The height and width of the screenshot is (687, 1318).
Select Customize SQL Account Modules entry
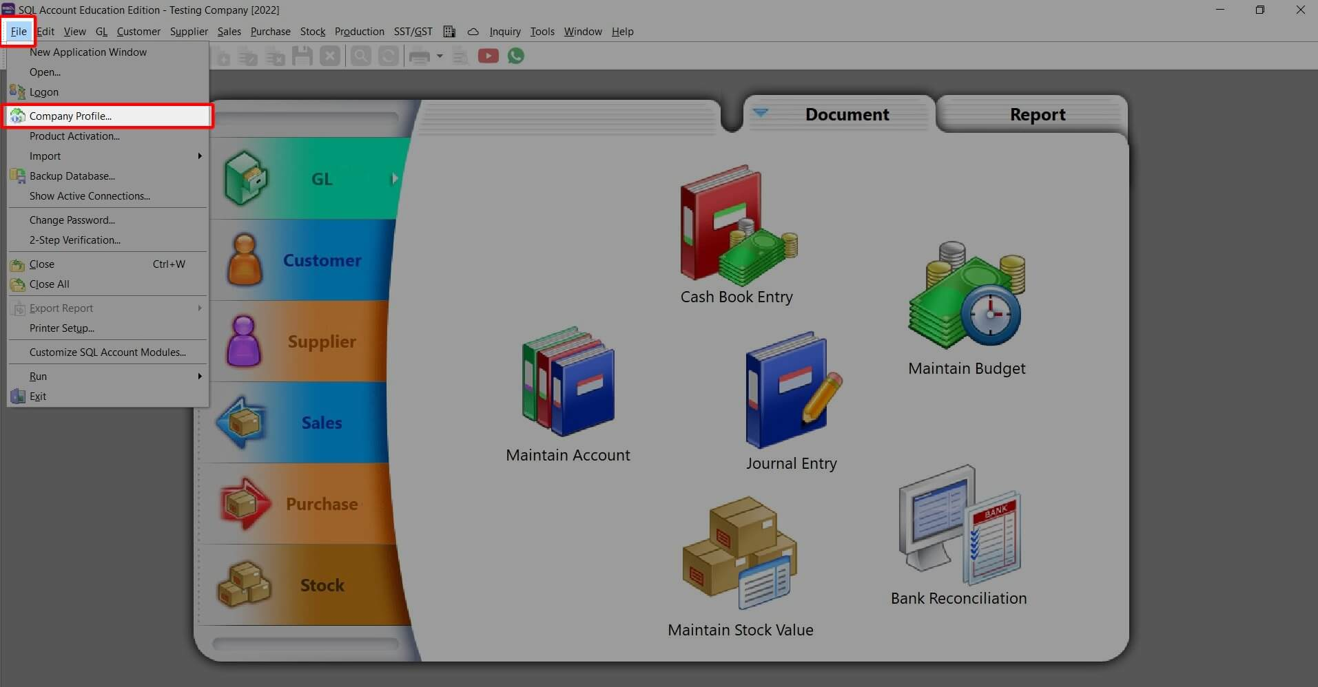(x=108, y=352)
